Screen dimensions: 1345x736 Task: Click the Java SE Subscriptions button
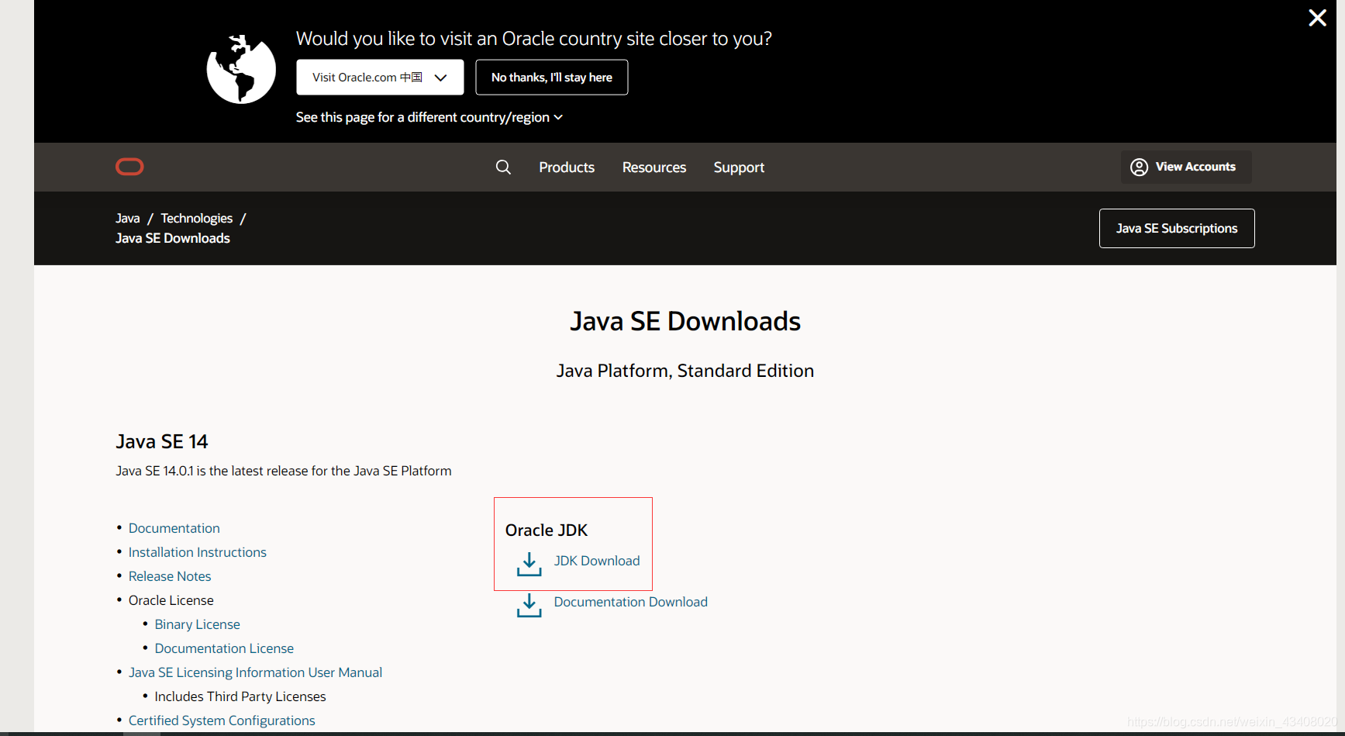pos(1177,228)
